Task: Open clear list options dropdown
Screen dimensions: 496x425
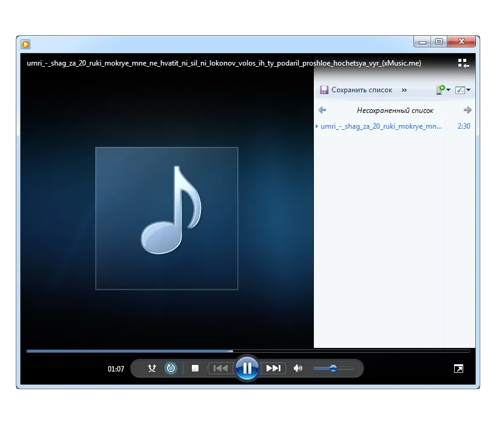Action: (x=443, y=90)
